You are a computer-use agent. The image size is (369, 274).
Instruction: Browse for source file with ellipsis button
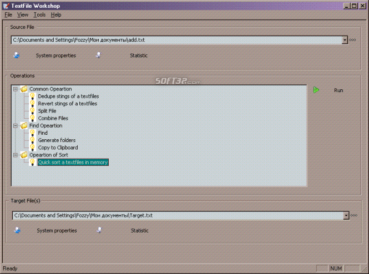pyautogui.click(x=352, y=40)
